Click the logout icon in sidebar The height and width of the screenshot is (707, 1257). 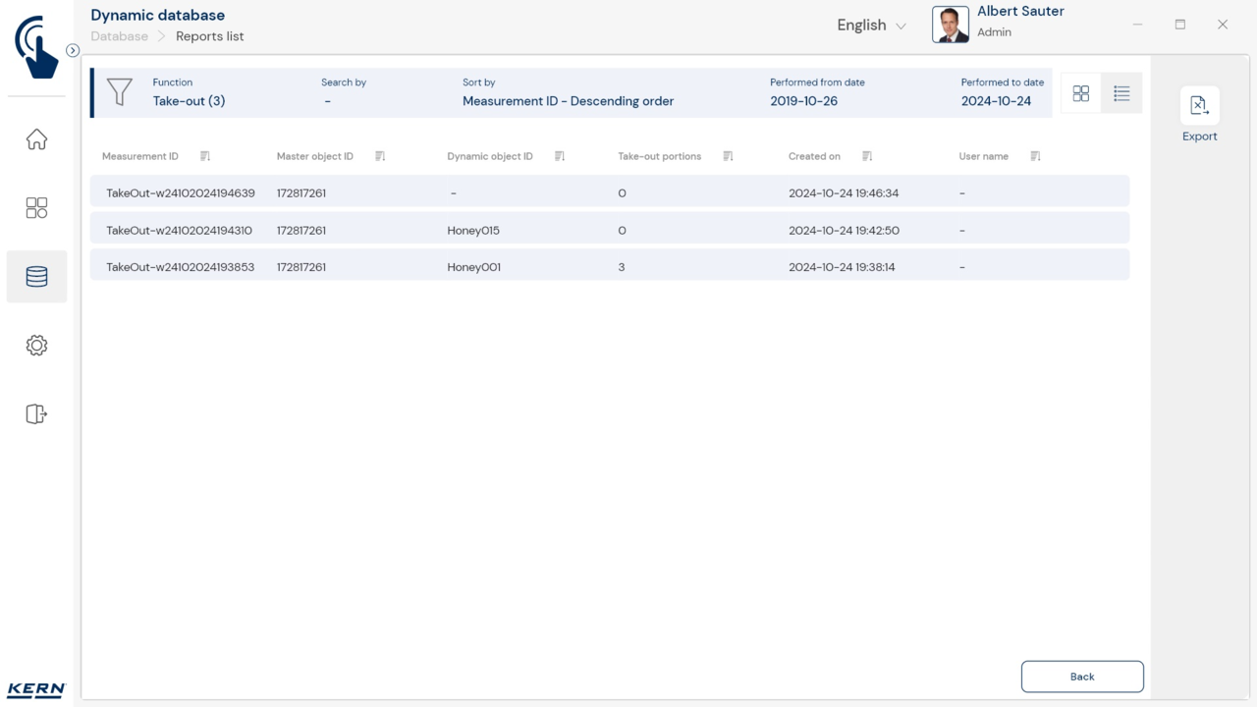click(36, 414)
